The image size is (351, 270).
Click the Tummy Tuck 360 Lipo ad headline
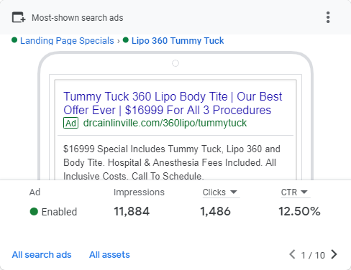173,103
